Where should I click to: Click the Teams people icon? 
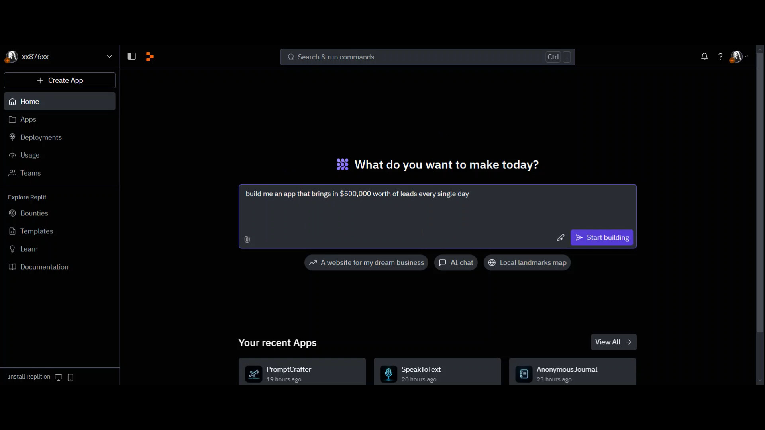pos(12,173)
